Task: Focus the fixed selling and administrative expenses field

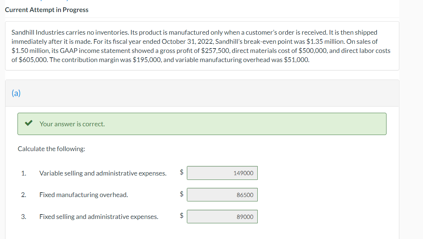Action: click(x=222, y=217)
